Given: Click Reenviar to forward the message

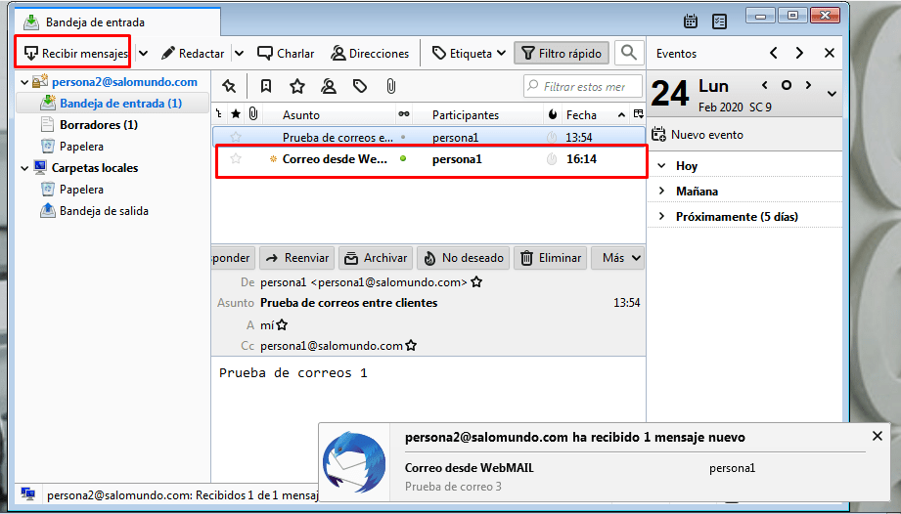Looking at the screenshot, I should (x=297, y=258).
